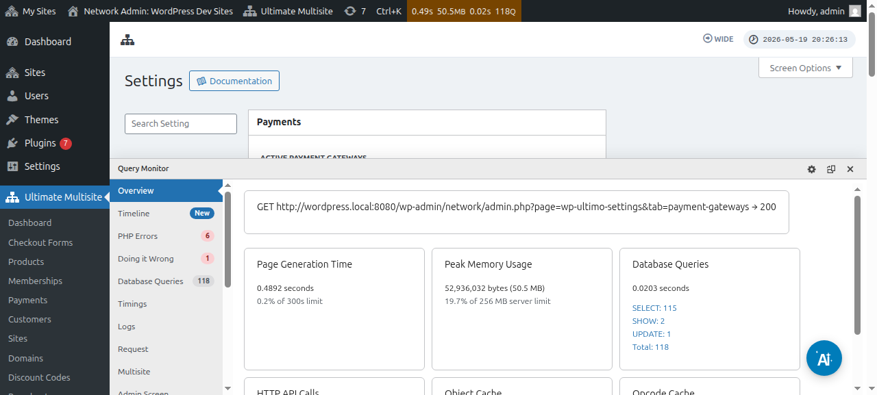Click the timestamp 2026-05-19 20:26:13
877x395 pixels.
[x=805, y=40]
